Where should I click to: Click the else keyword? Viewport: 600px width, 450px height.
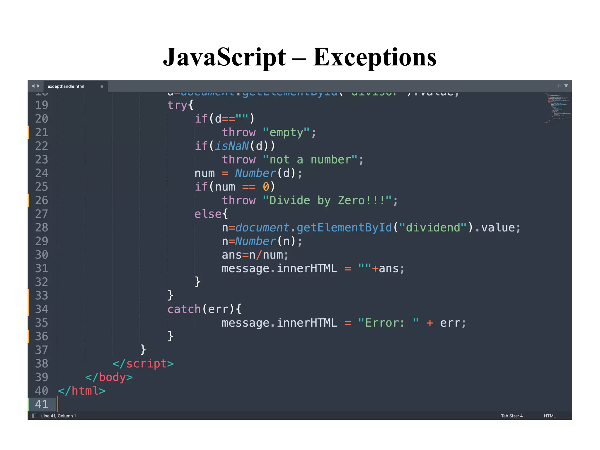tap(208, 214)
